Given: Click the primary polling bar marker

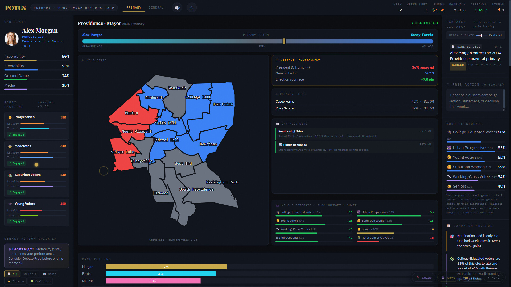Looking at the screenshot, I should pyautogui.click(x=284, y=41).
